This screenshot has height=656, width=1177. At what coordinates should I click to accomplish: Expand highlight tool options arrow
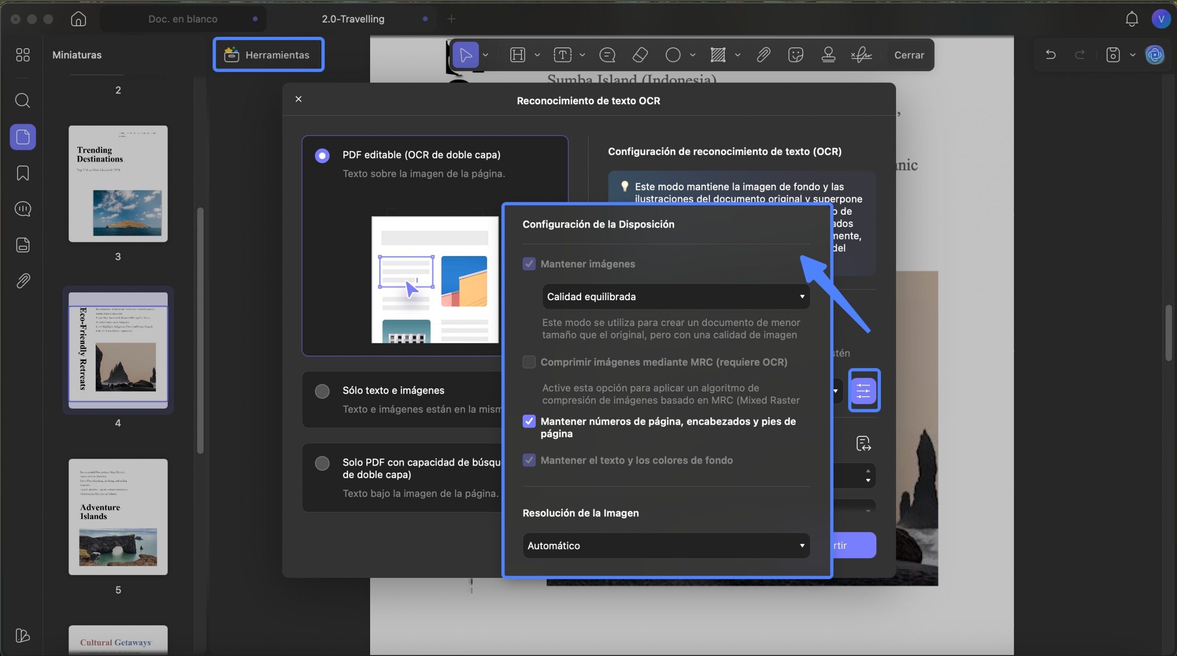(x=537, y=55)
